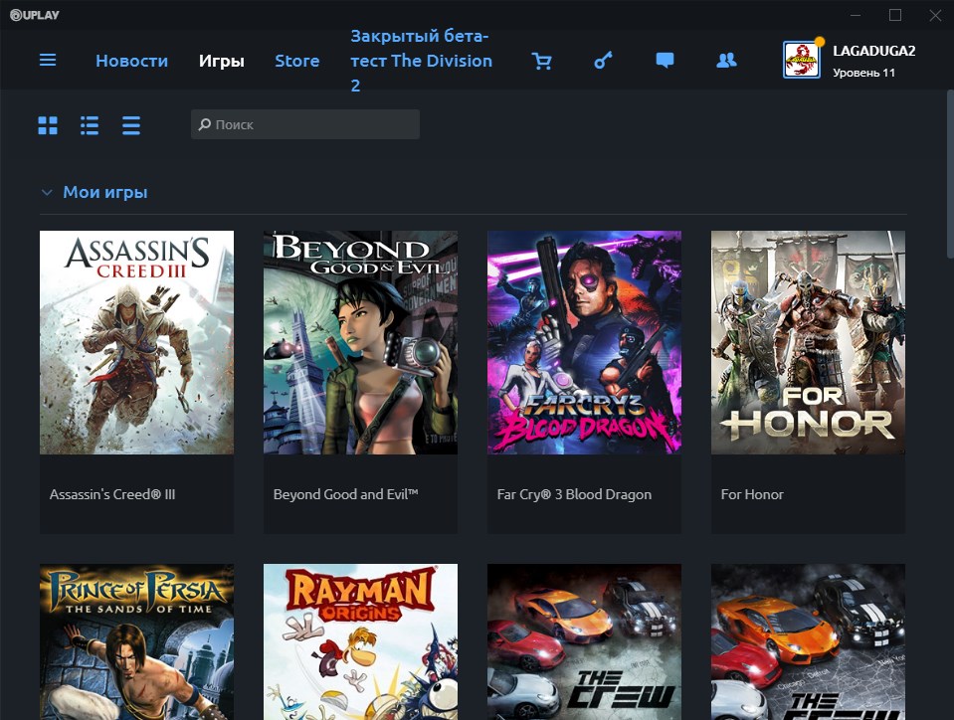Click the Уровень 11 level text

(x=863, y=73)
